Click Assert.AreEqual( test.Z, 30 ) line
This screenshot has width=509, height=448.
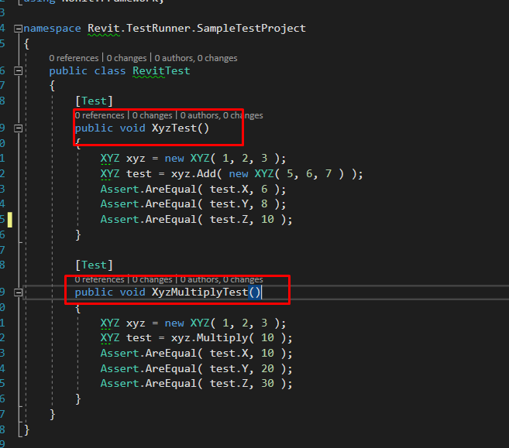196,384
